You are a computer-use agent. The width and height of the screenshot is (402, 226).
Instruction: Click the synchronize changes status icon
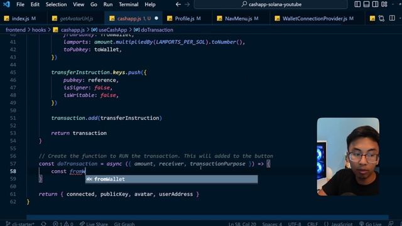43,223
